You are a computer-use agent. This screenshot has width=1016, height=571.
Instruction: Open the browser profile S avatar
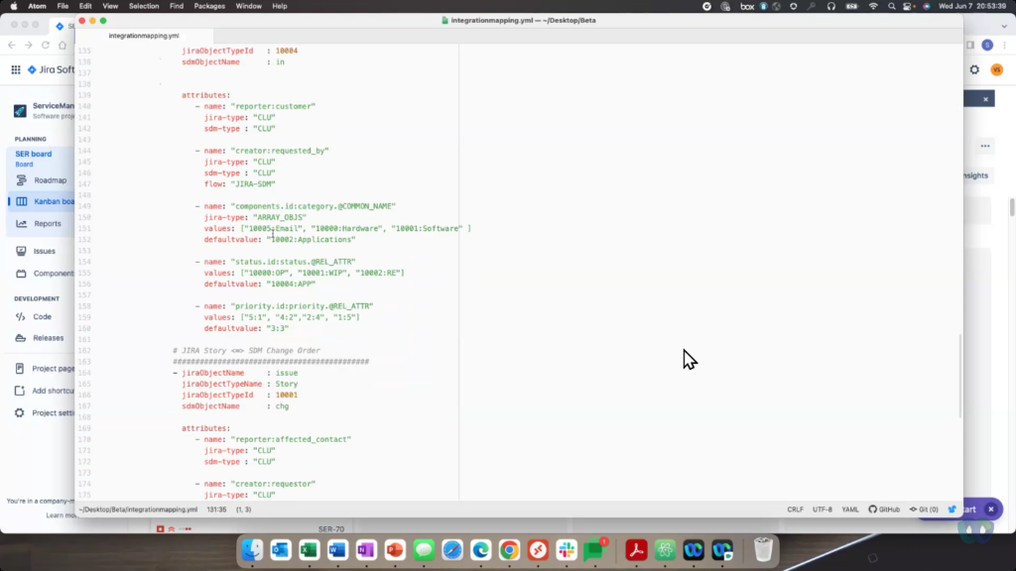pyautogui.click(x=987, y=46)
